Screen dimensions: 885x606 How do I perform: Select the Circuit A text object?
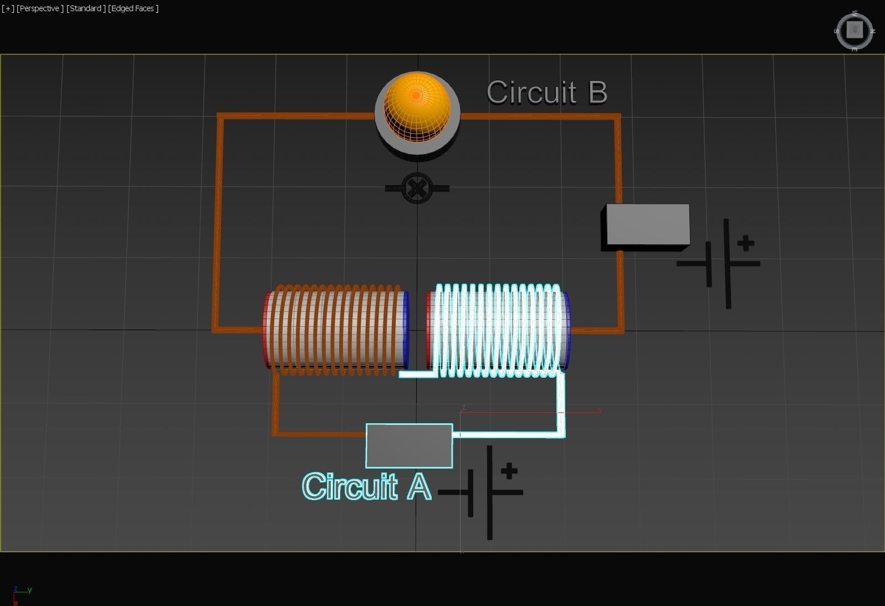[x=366, y=486]
